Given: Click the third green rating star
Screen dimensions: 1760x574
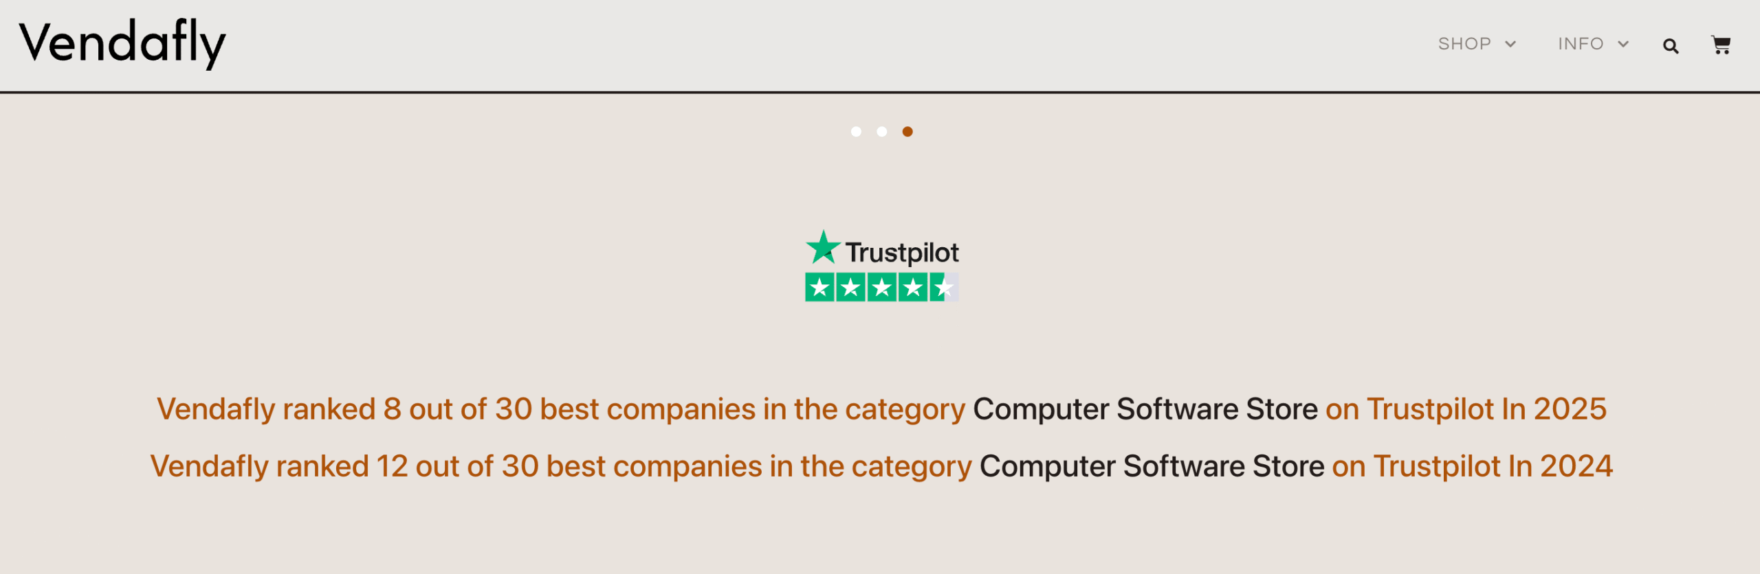Looking at the screenshot, I should [x=882, y=287].
